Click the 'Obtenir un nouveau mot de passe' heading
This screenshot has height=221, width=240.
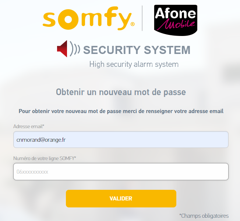click(121, 92)
